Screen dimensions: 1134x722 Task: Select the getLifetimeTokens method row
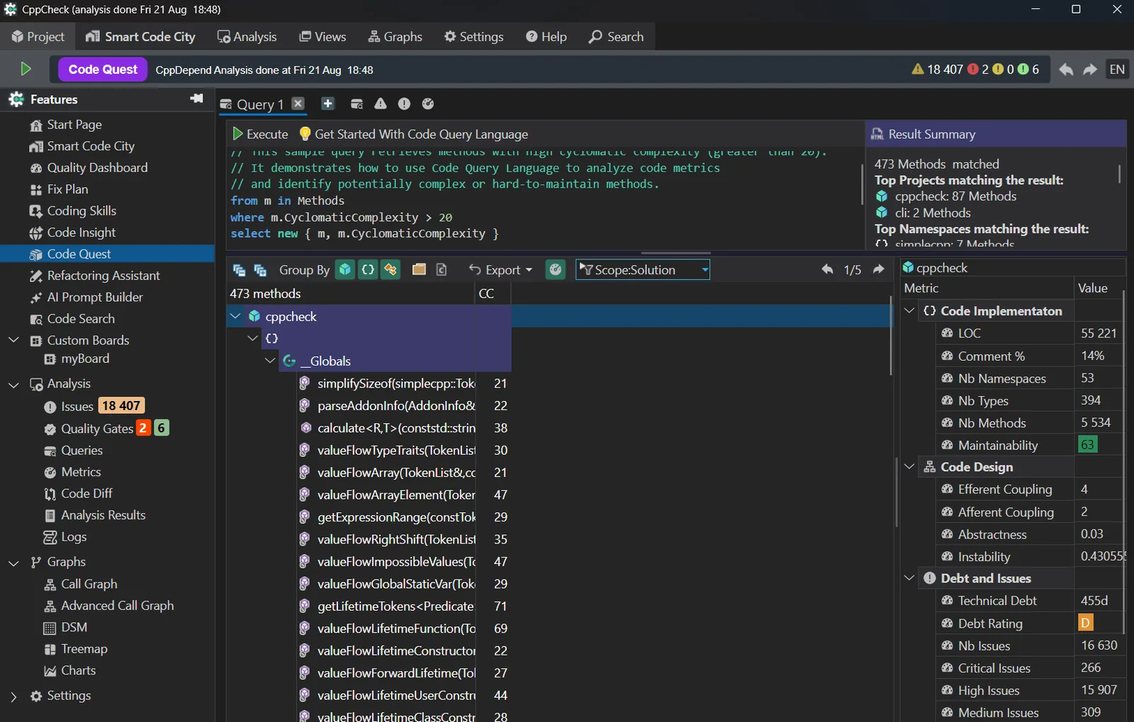coord(404,607)
